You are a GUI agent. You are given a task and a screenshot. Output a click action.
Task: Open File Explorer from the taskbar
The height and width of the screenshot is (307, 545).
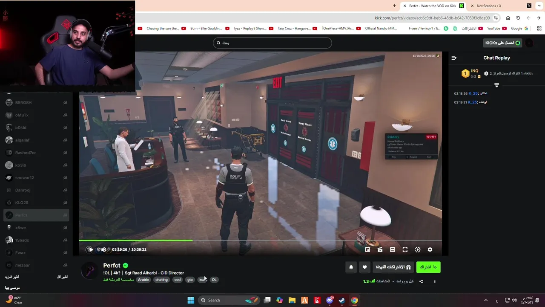(292, 300)
